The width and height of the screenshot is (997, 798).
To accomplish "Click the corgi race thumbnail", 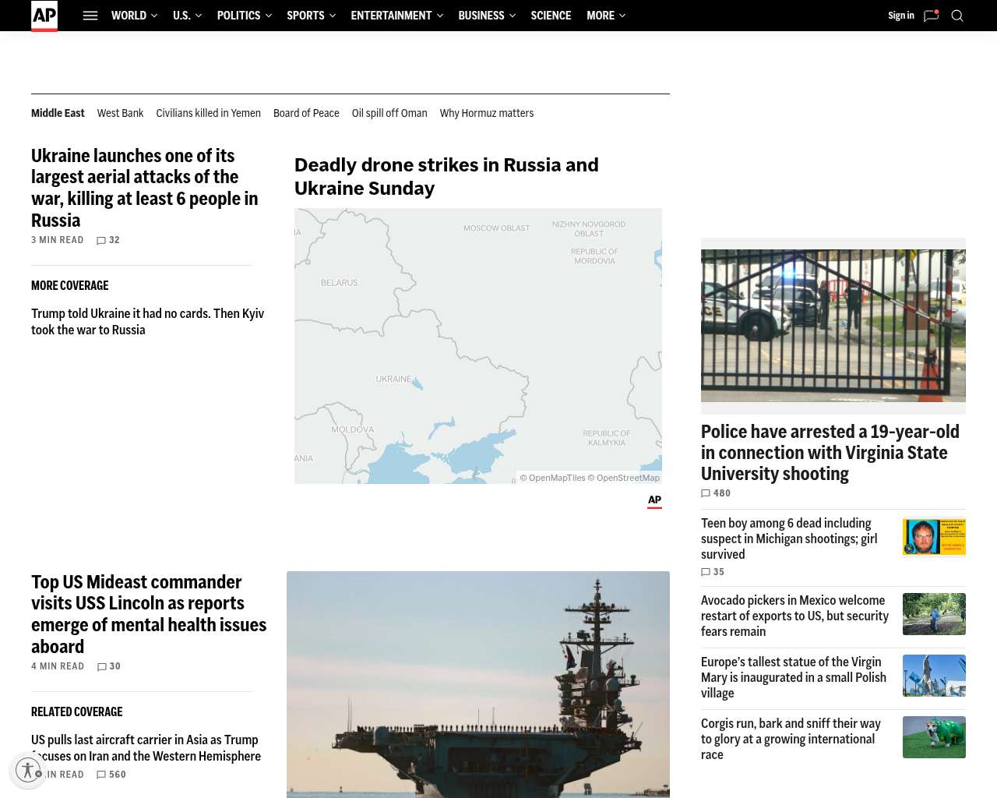I will (934, 737).
